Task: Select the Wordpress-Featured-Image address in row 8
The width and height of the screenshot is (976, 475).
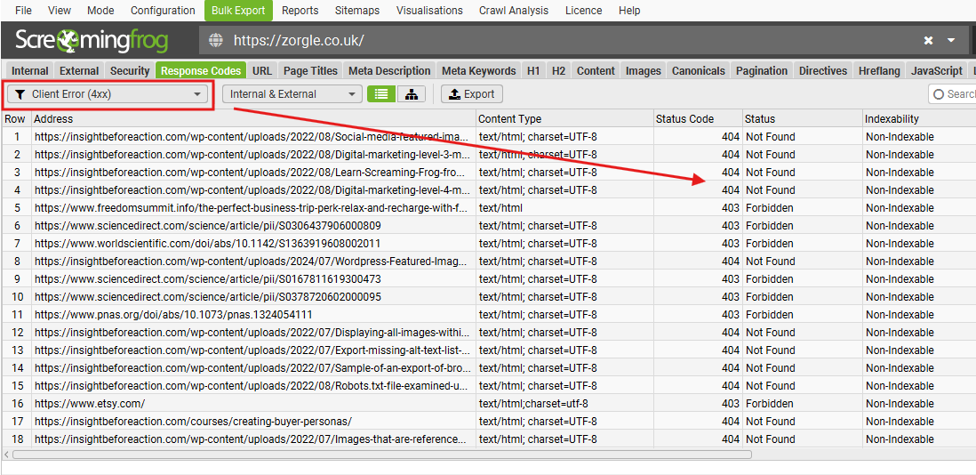Action: [252, 261]
